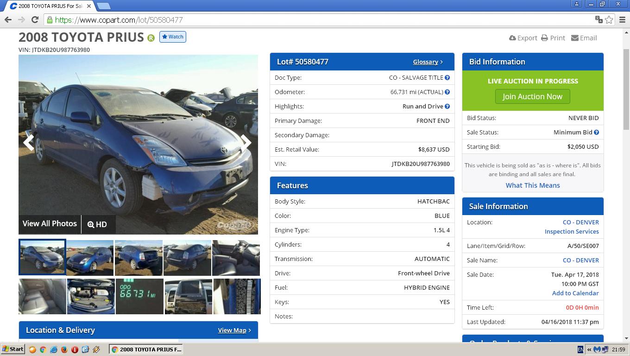Image resolution: width=630 pixels, height=356 pixels.
Task: Select the second thumbnail of blue Prius front
Action: 90,258
